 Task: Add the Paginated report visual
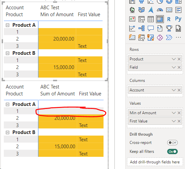[x=178, y=28]
